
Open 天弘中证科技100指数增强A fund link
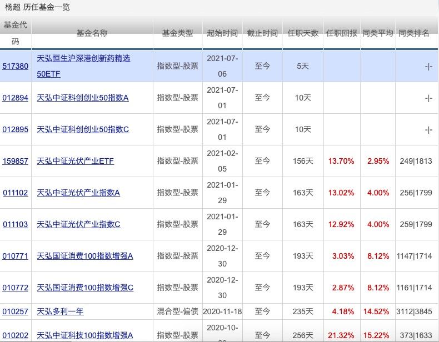[x=85, y=335]
